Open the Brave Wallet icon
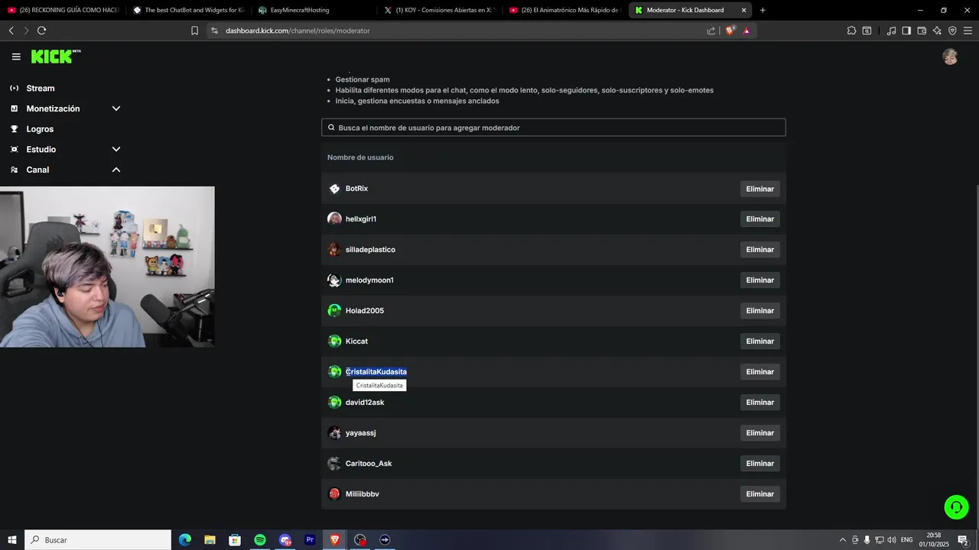This screenshot has width=979, height=550. pos(922,31)
